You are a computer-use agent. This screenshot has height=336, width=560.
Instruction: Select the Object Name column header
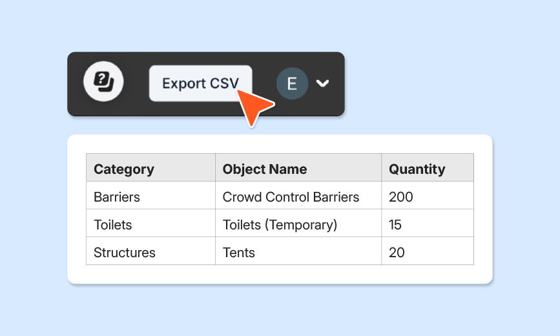[298, 167]
